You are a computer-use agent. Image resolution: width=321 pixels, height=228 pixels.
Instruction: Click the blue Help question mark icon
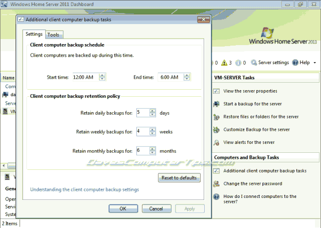pos(295,62)
